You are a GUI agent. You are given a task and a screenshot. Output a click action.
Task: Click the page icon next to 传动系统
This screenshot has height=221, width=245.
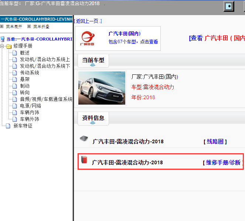(15, 73)
